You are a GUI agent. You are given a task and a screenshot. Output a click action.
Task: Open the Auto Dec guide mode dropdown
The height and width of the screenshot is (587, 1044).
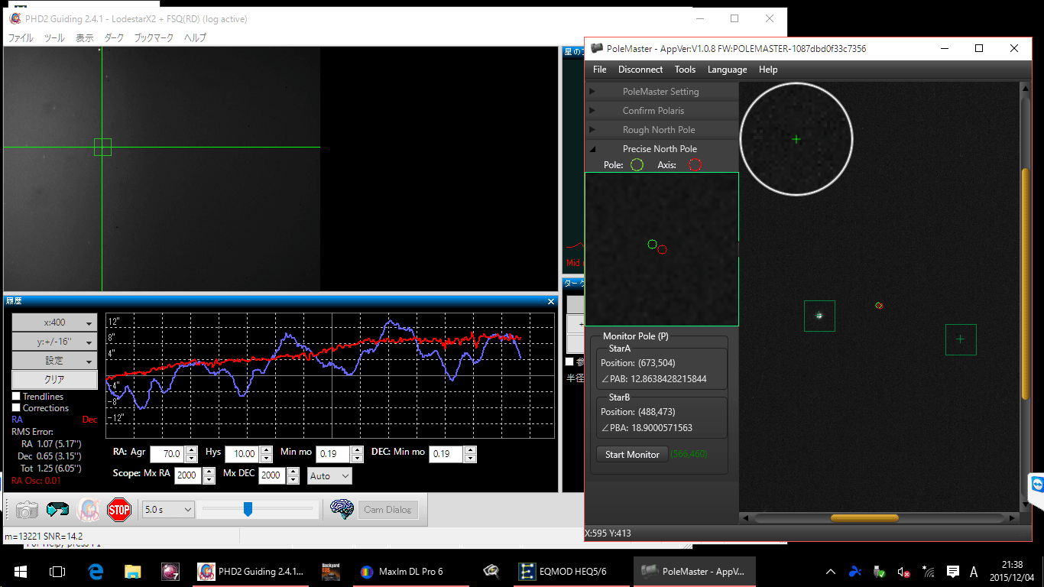point(329,476)
